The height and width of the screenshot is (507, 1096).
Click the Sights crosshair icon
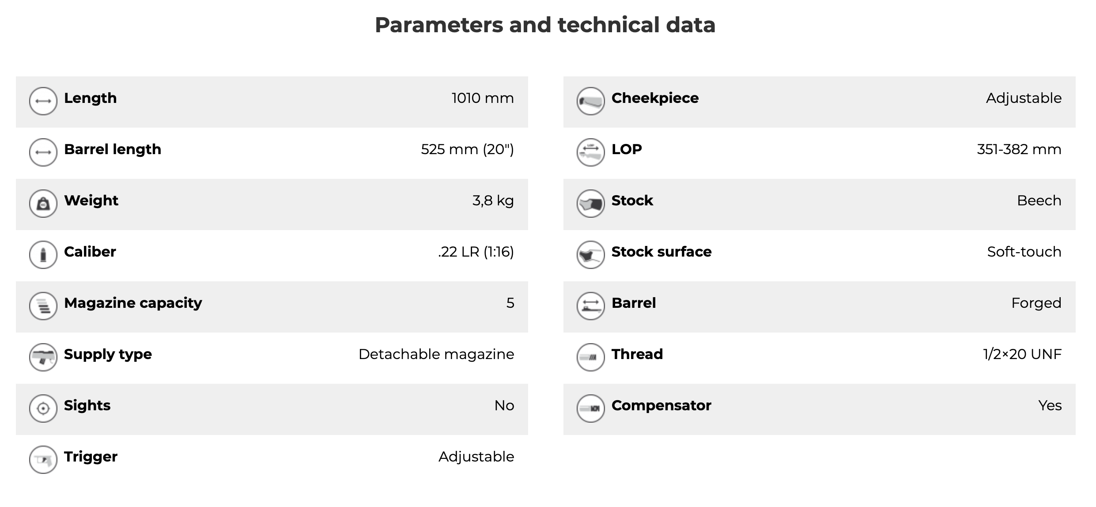pyautogui.click(x=43, y=409)
